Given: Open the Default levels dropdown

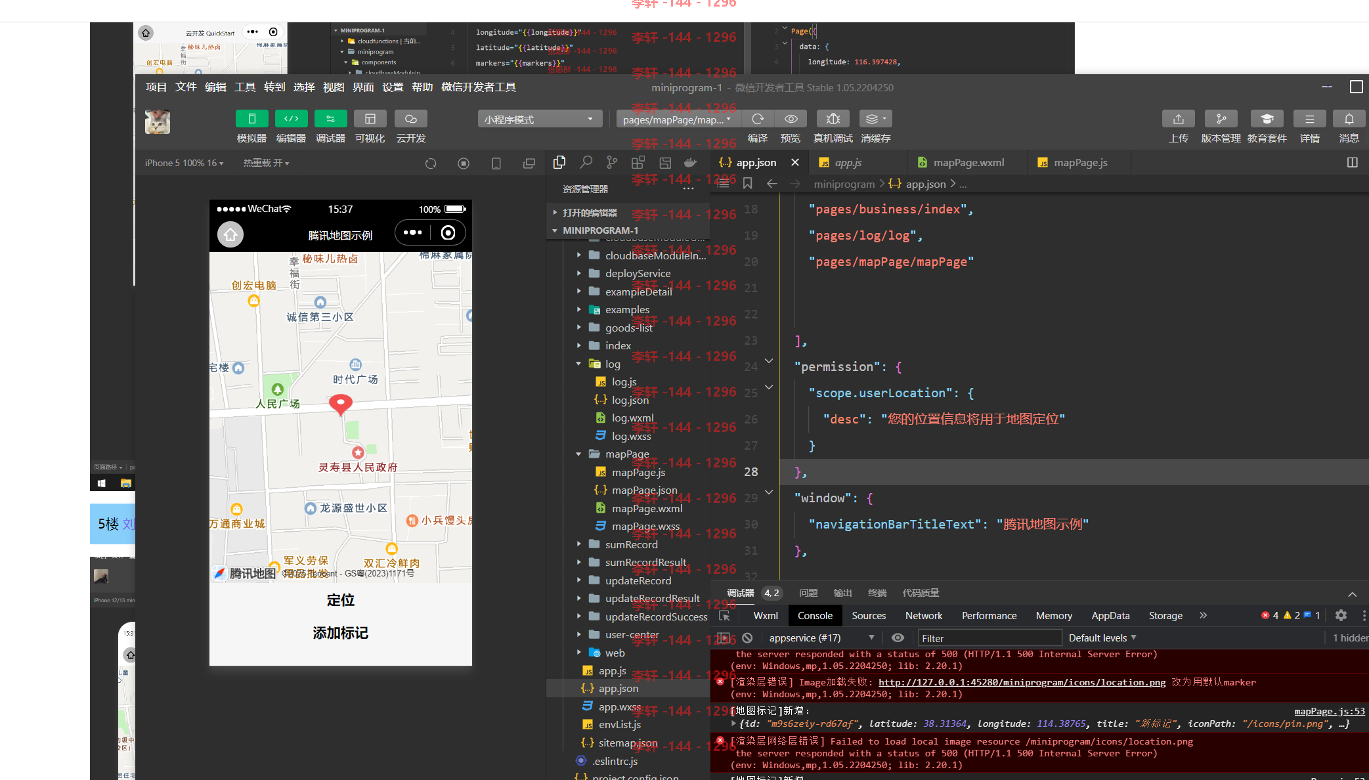Looking at the screenshot, I should click(1102, 638).
